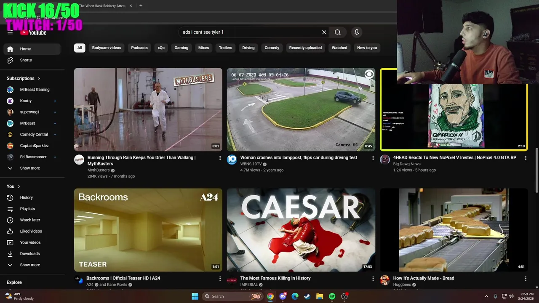Viewport: 539px width, 303px height.
Task: Open the MythBusters channel avatar
Action: (79, 159)
